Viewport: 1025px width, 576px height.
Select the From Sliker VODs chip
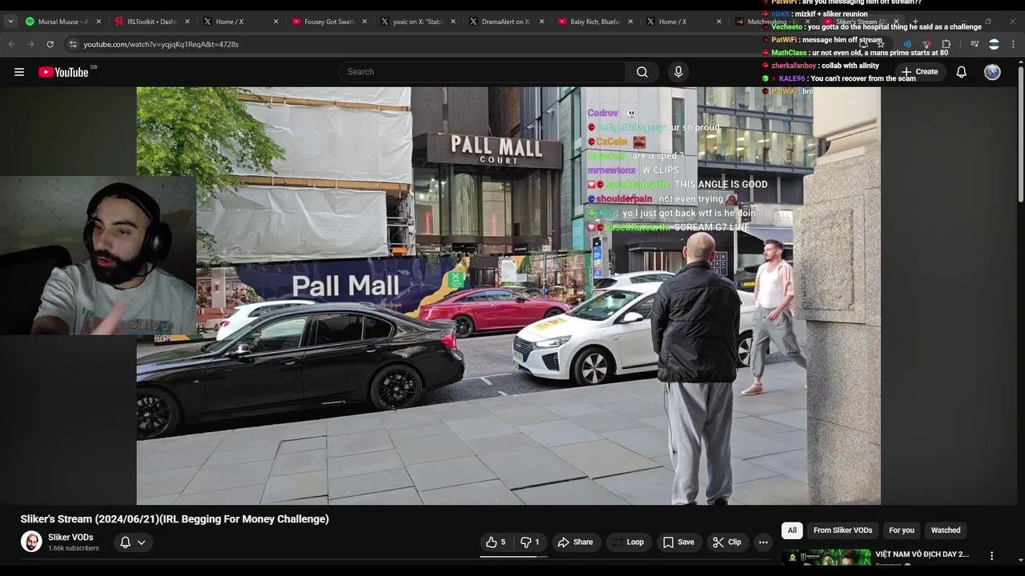coord(842,530)
